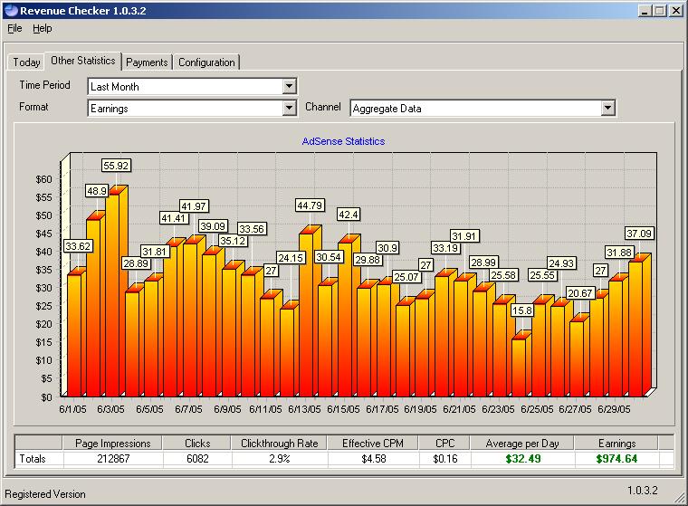
Task: Expand the Time Period dropdown arrow
Action: (289, 87)
